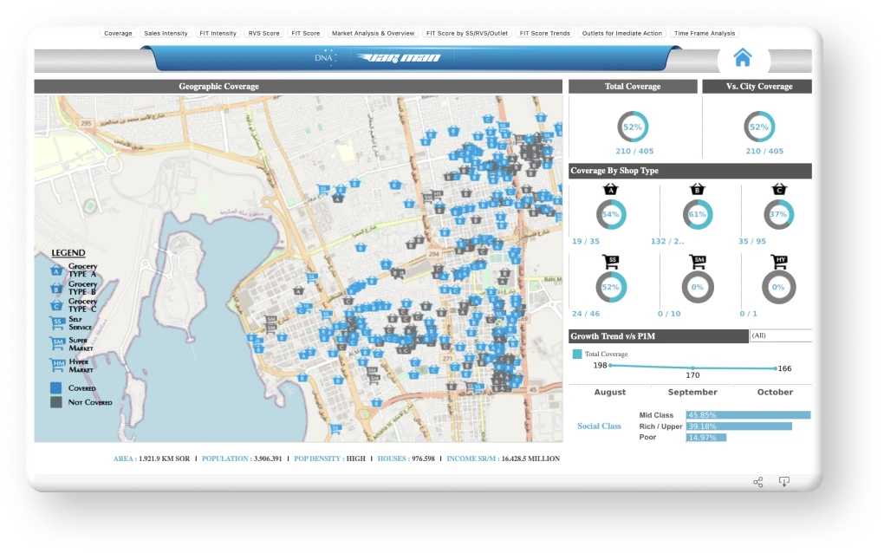884x553 pixels.
Task: Click the Poor 14.97% bar
Action: (x=705, y=438)
